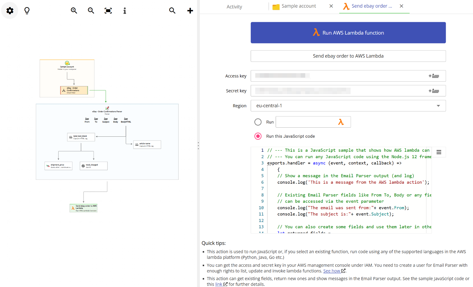
Task: Open search with the magnifier icon
Action: [172, 10]
